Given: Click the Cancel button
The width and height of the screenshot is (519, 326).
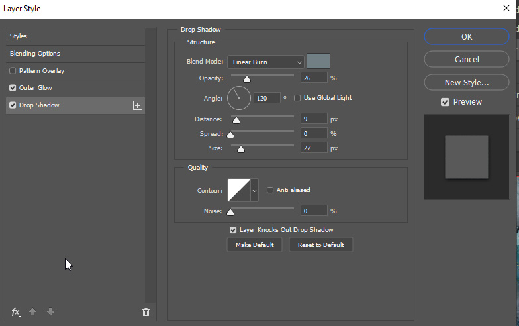Looking at the screenshot, I should (466, 60).
